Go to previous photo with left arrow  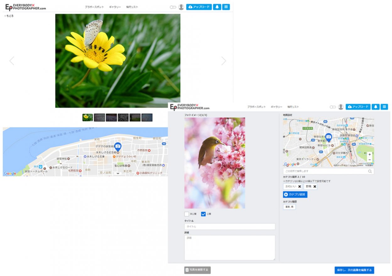[x=12, y=61]
